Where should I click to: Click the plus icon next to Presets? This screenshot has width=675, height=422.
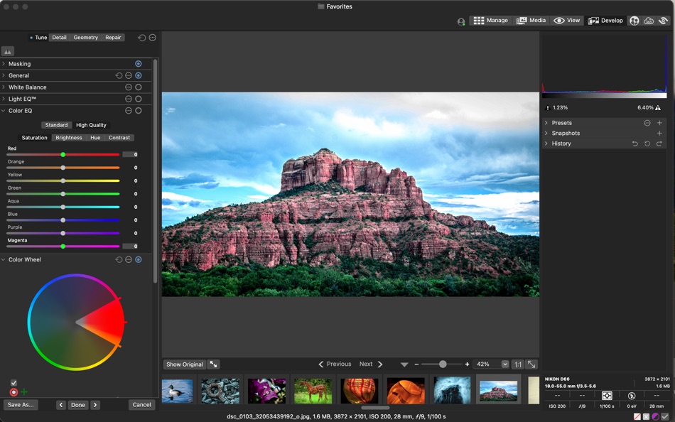tap(659, 122)
